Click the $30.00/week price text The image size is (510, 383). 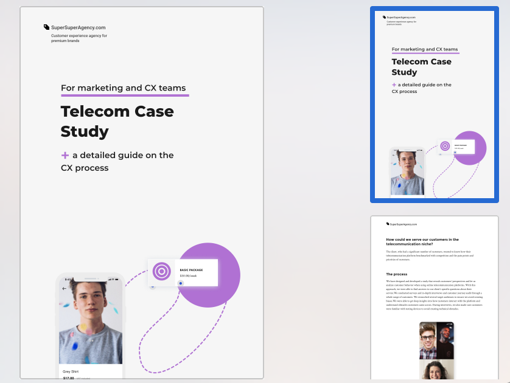pos(188,276)
